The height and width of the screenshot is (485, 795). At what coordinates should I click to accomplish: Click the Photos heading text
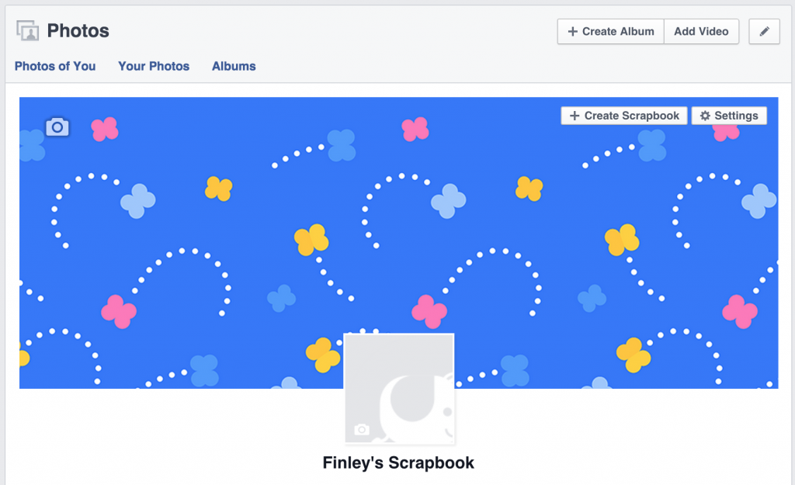point(78,32)
